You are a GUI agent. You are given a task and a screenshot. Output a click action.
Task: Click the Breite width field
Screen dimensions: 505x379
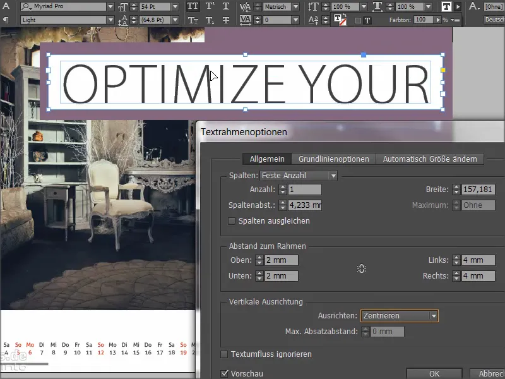pos(478,189)
